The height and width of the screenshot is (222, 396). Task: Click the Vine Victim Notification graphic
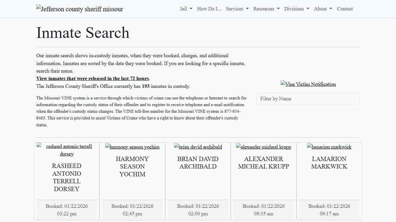pyautogui.click(x=308, y=84)
